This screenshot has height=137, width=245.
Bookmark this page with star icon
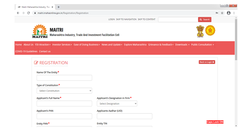tap(222, 13)
